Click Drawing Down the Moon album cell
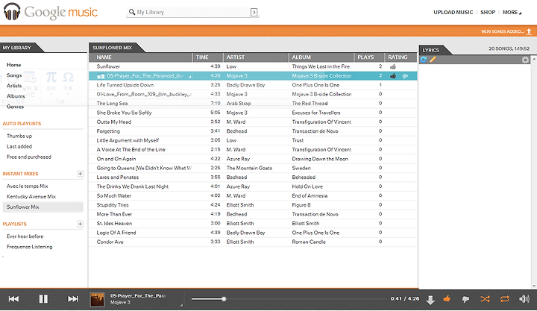This screenshot has height=311, width=537. (x=320, y=159)
